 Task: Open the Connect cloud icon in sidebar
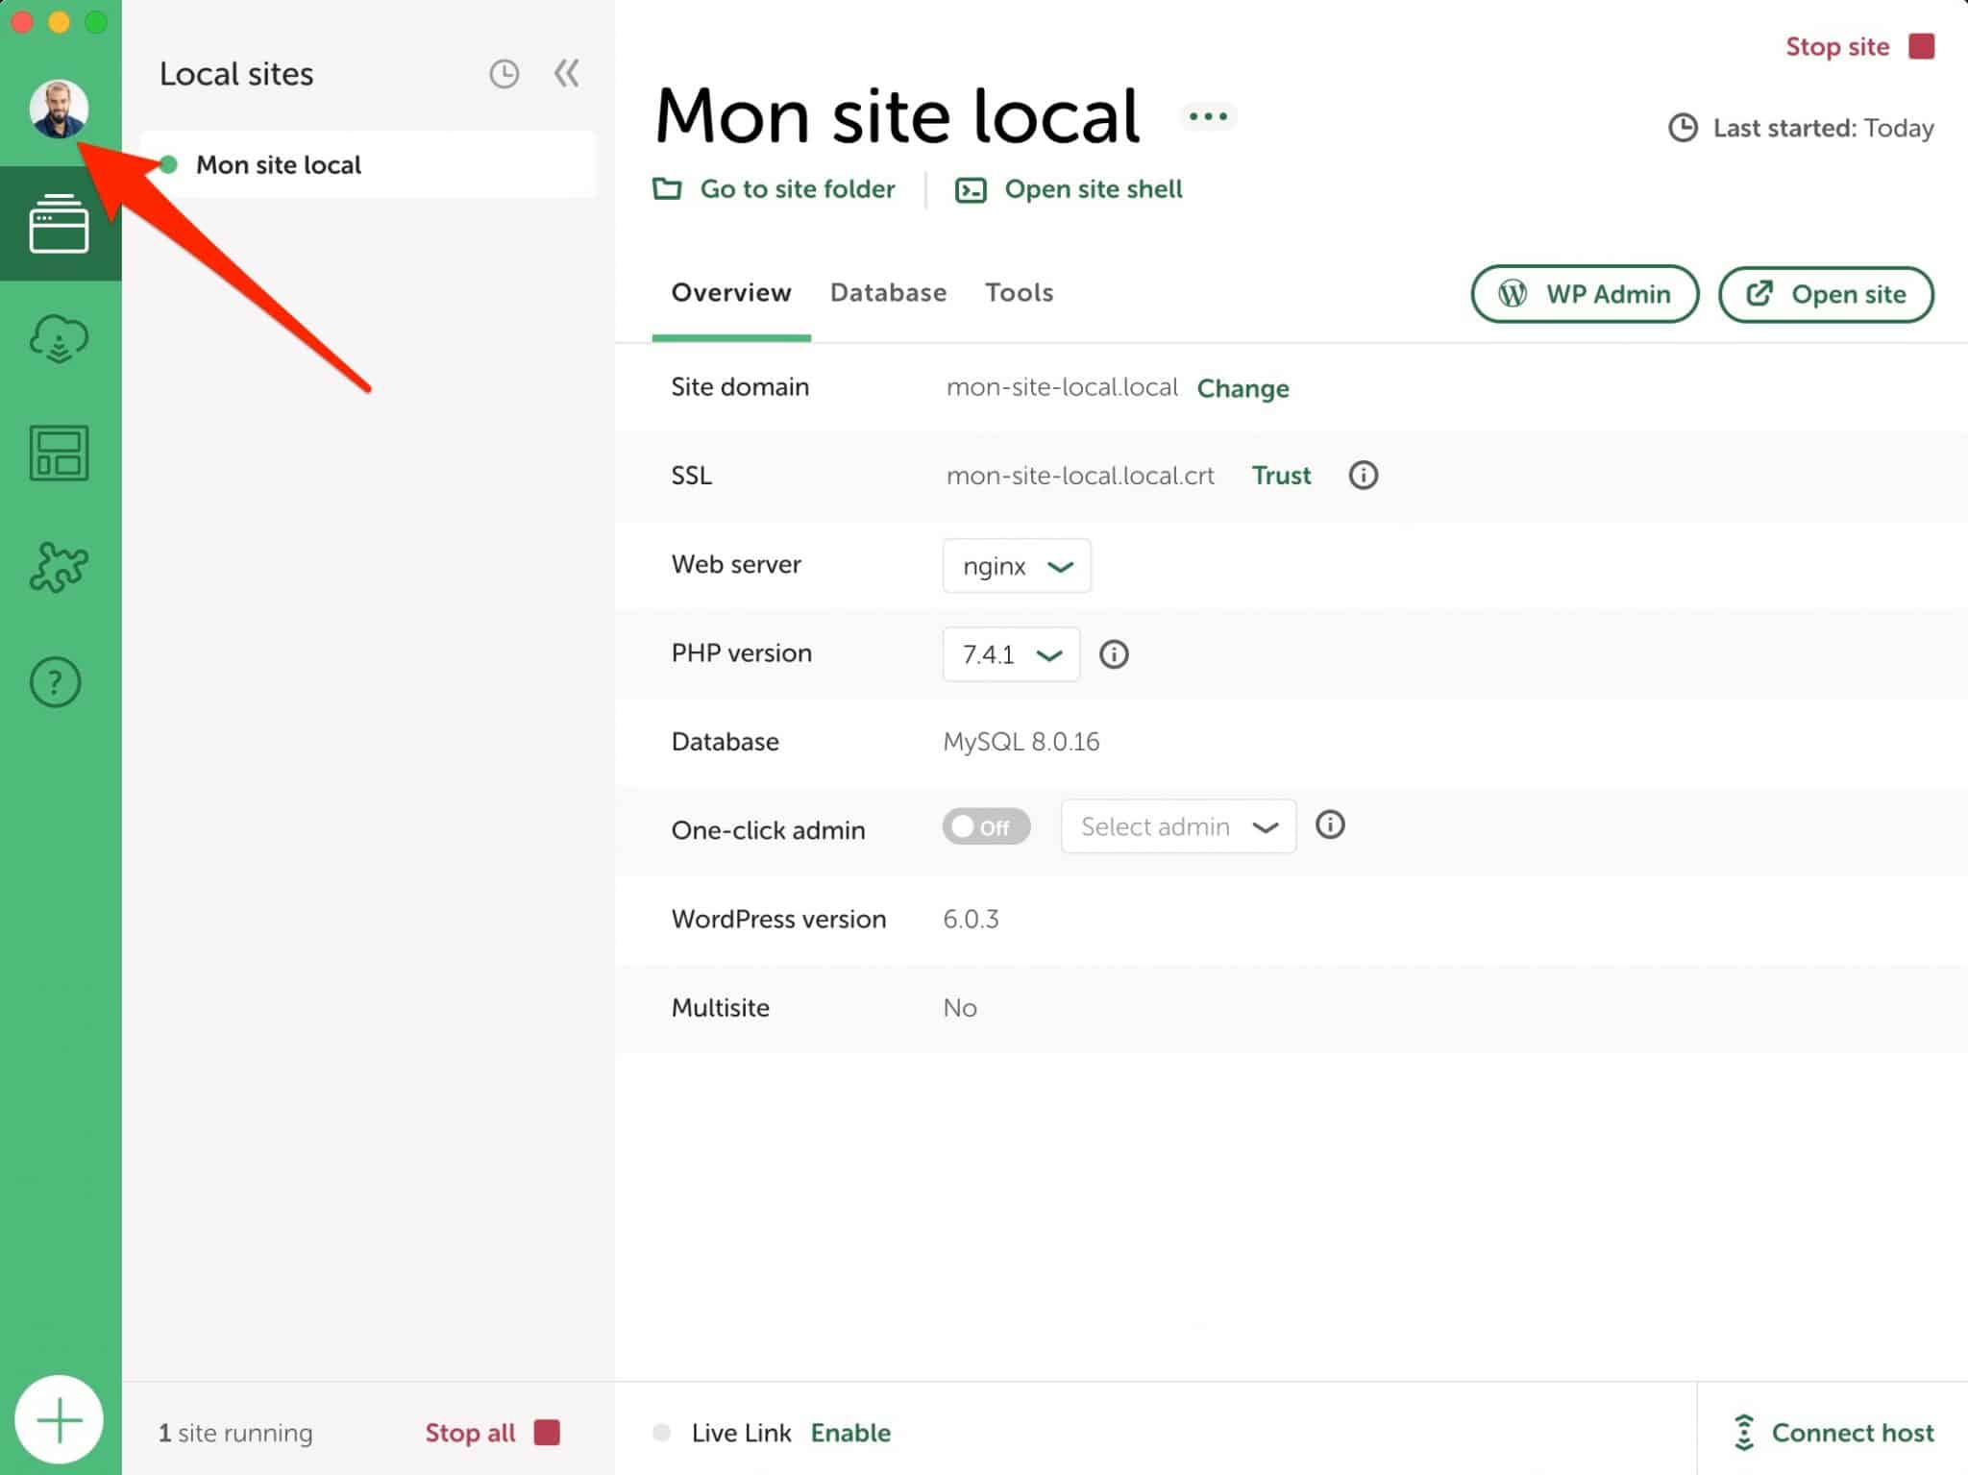point(60,338)
